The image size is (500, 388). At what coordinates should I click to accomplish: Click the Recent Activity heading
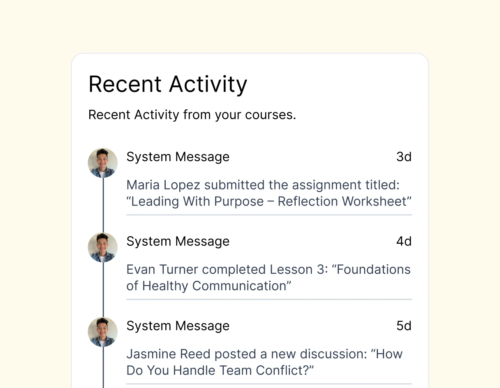pos(168,84)
